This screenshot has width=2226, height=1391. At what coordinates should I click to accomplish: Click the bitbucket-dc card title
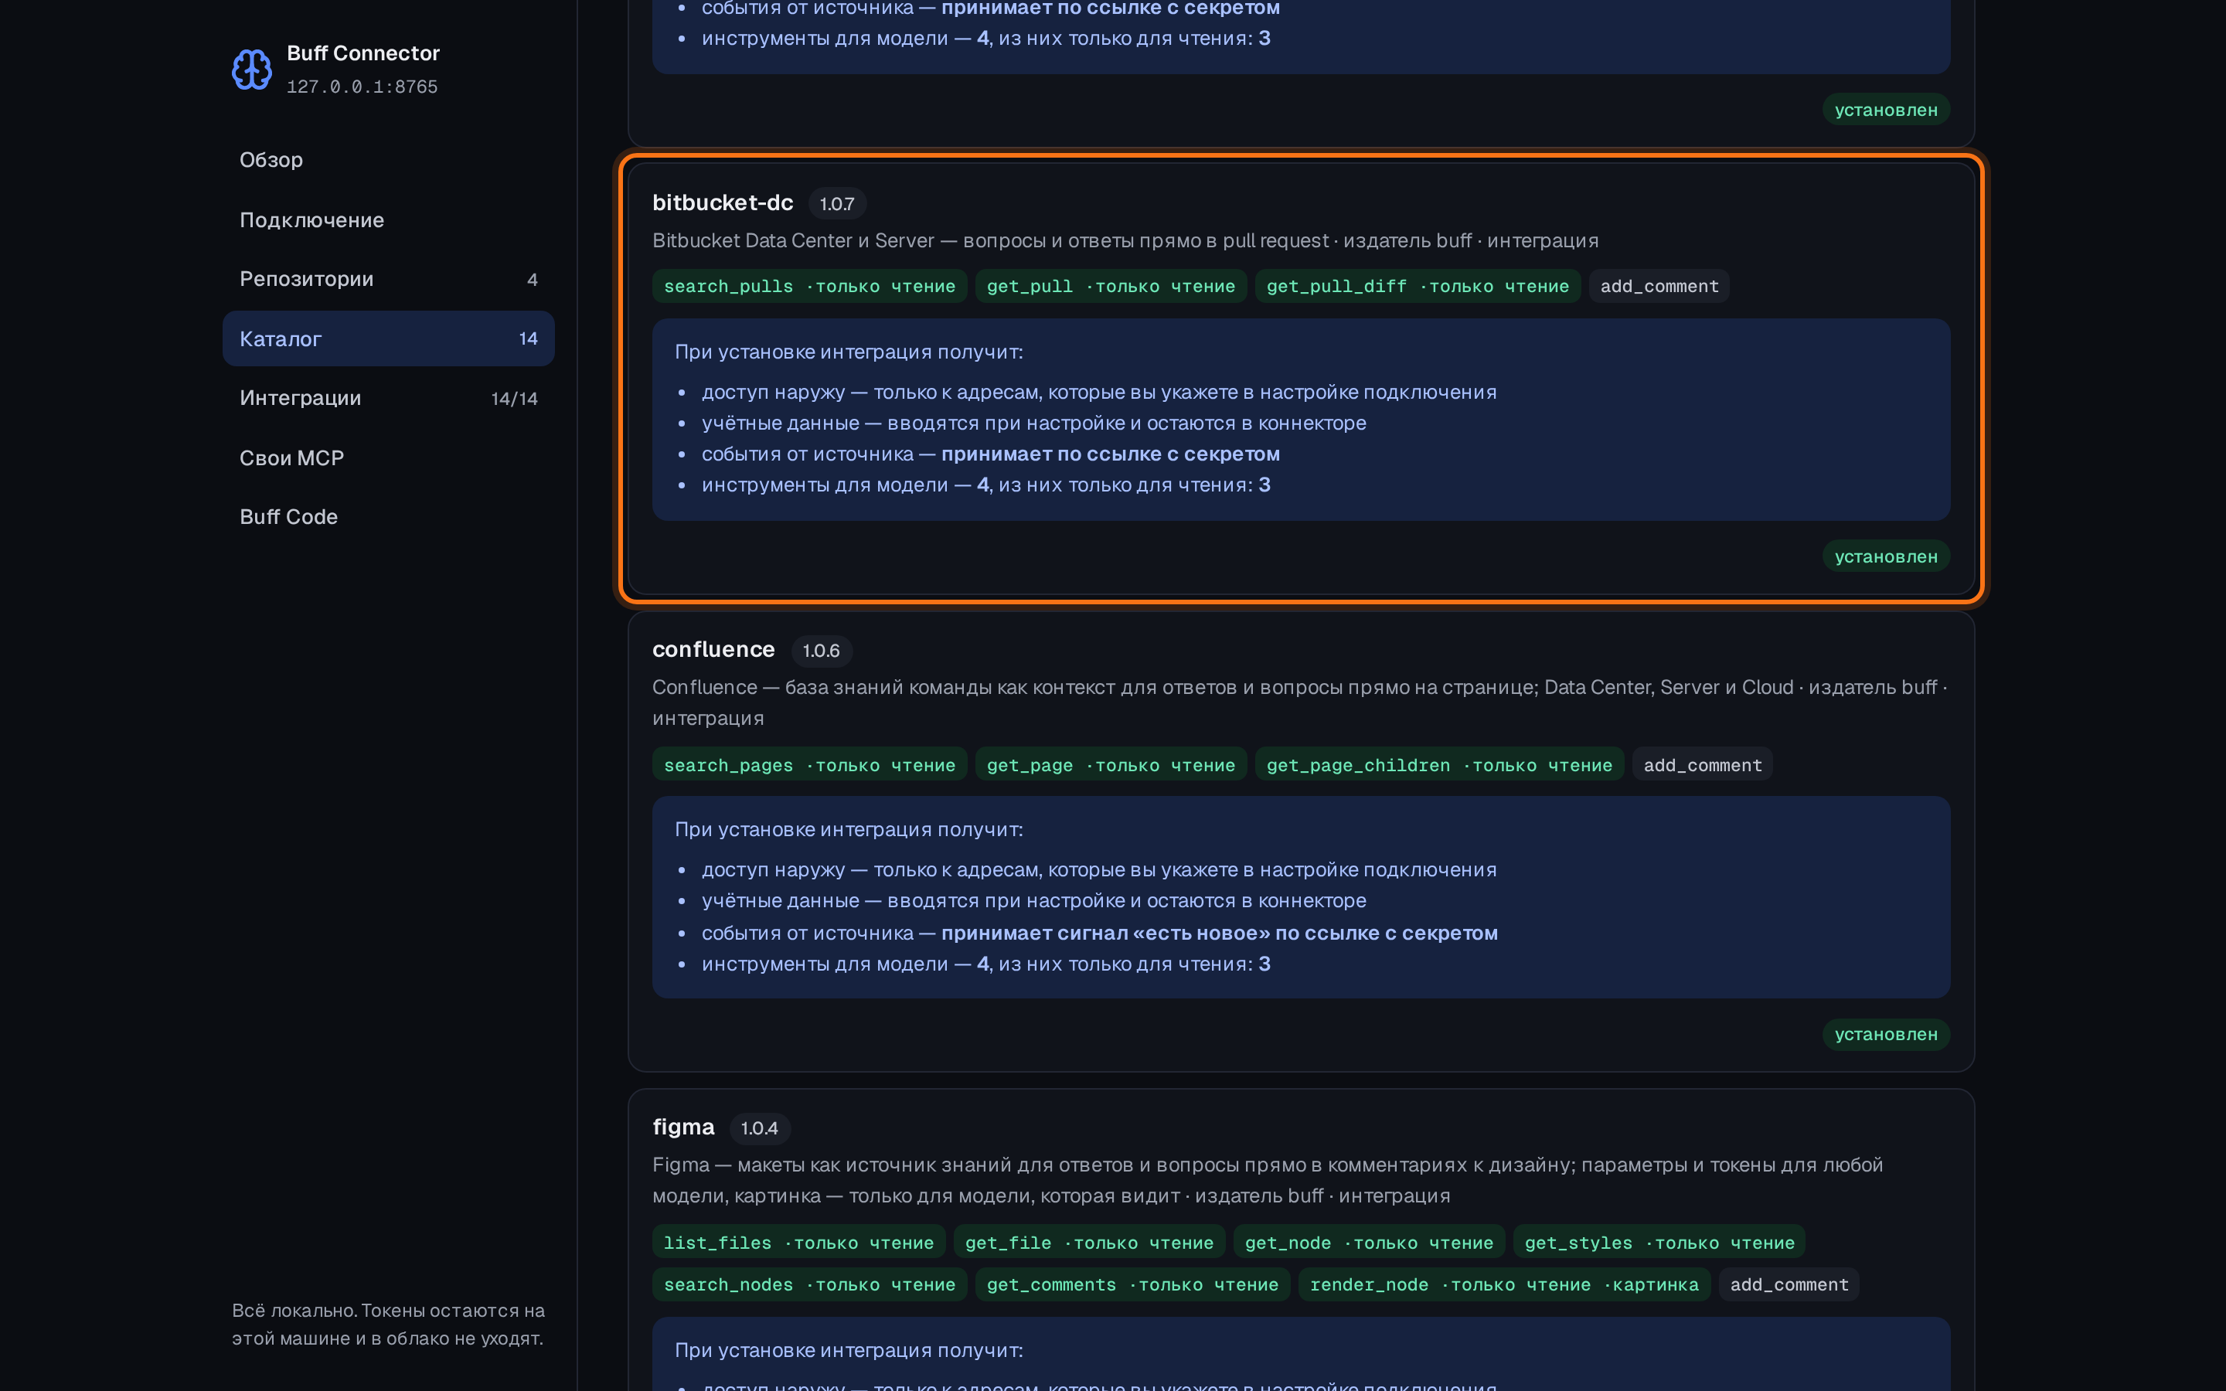click(x=722, y=202)
